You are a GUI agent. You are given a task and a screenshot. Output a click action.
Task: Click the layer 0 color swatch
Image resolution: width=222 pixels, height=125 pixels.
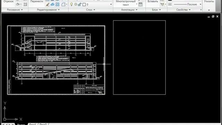pos(84,5)
